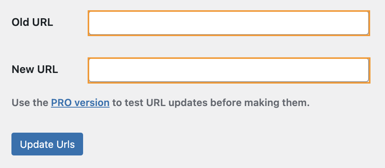Screen dimensions: 385x168
Task: Activate the Old URL entry box
Action: [229, 23]
